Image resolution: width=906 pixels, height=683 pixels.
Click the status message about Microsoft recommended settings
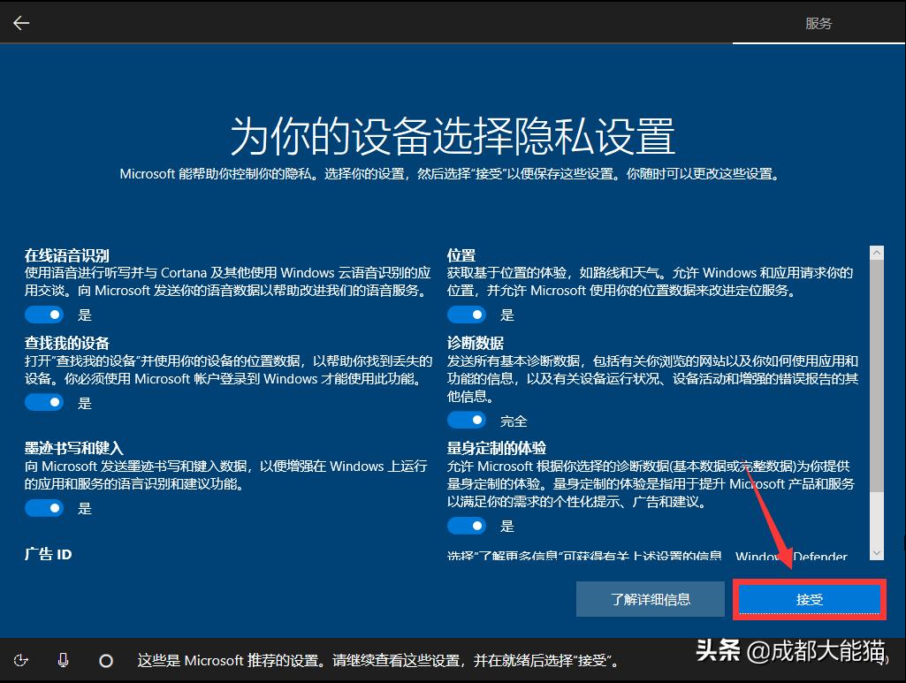[380, 660]
